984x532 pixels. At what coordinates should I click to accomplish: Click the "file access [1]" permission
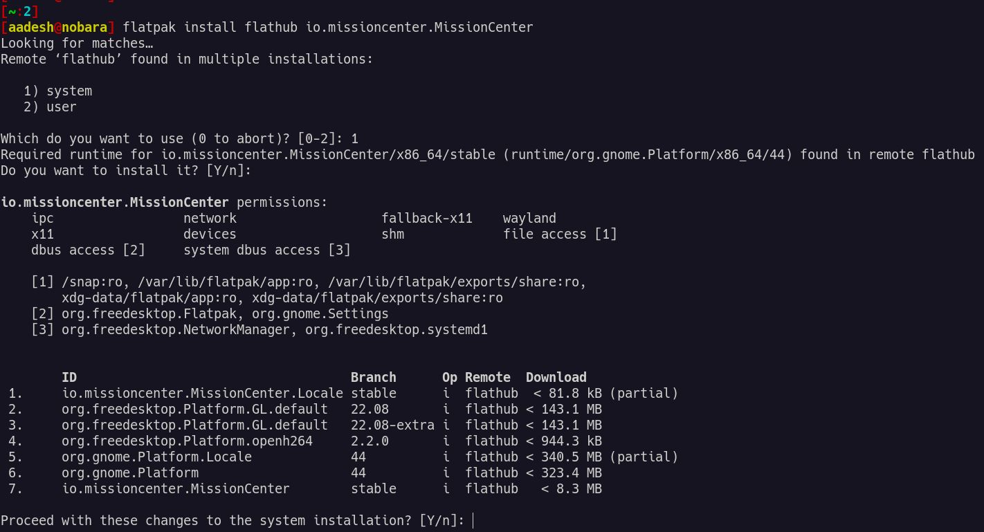(560, 235)
